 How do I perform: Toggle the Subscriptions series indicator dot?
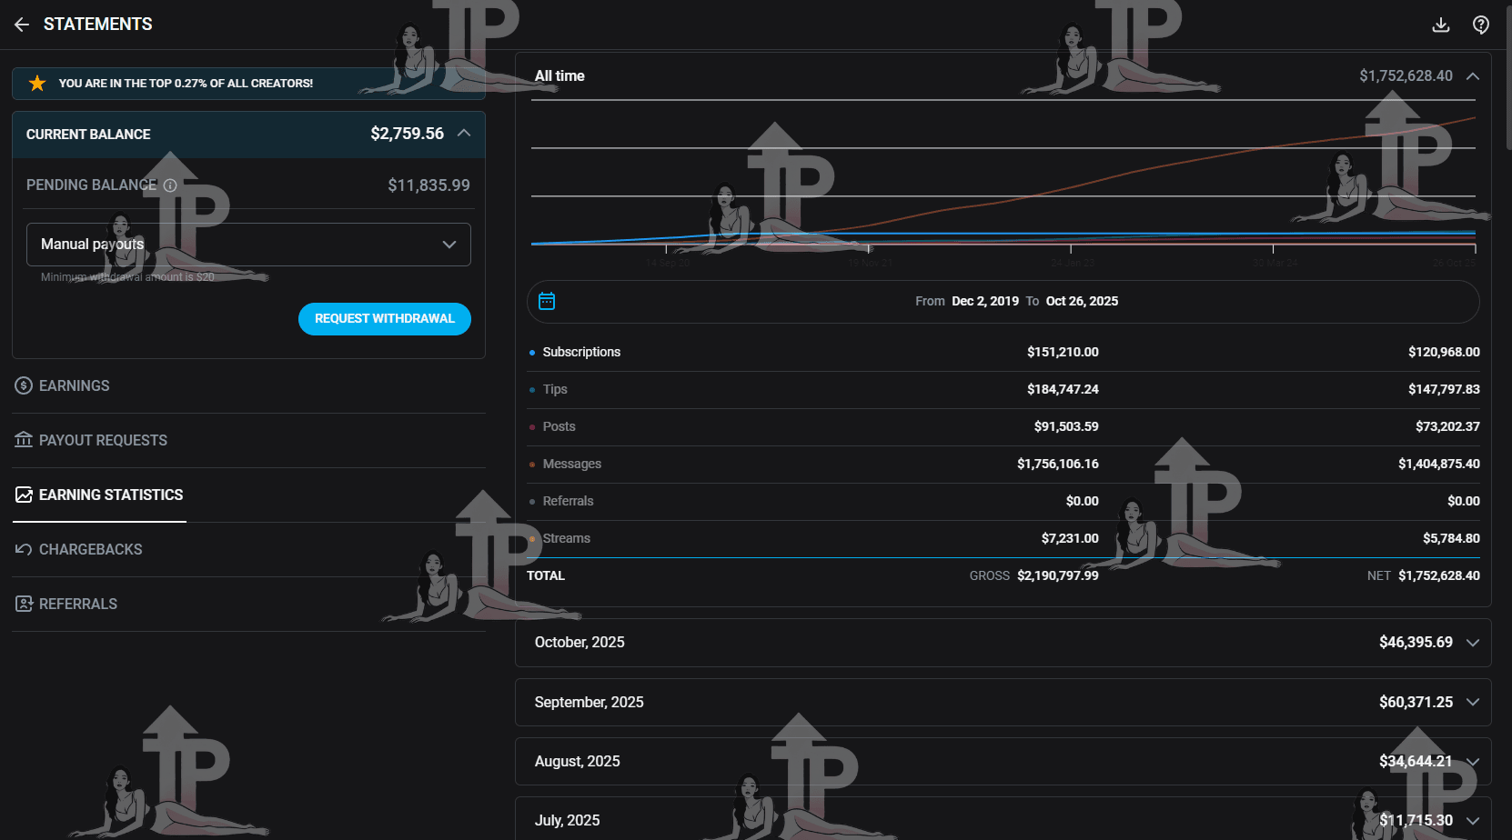(x=532, y=352)
